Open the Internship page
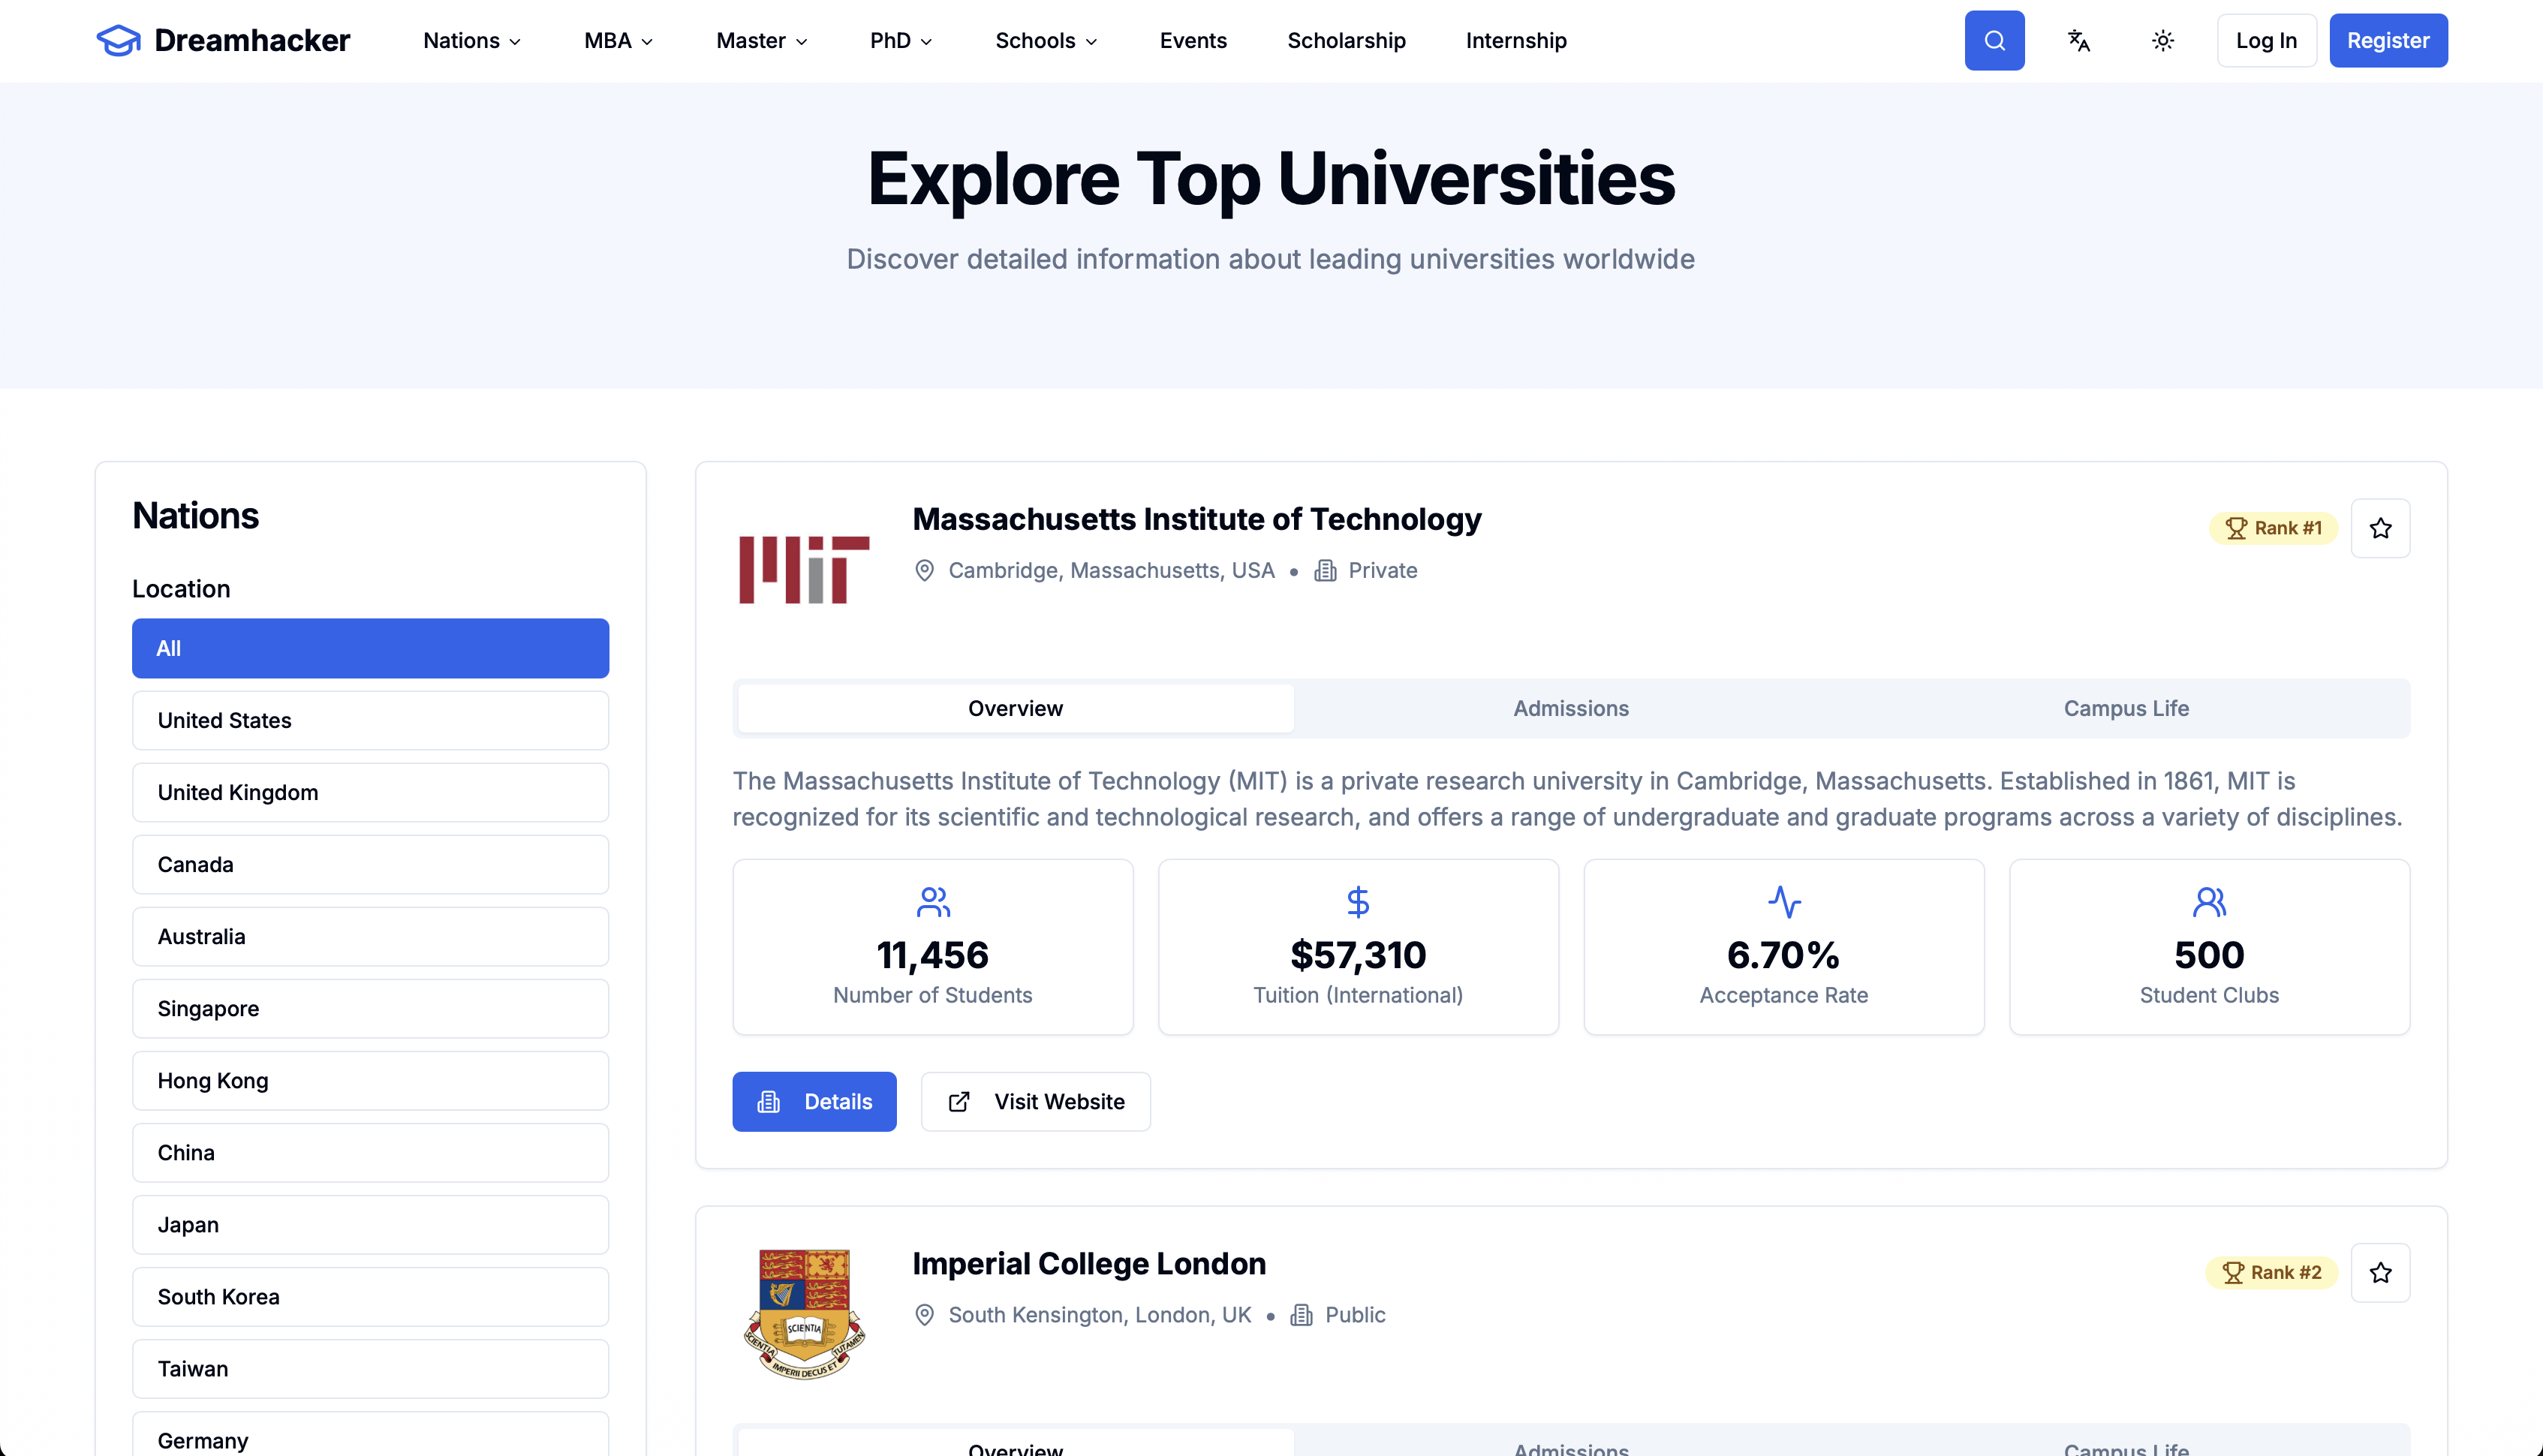Viewport: 2543px width, 1456px height. tap(1516, 41)
